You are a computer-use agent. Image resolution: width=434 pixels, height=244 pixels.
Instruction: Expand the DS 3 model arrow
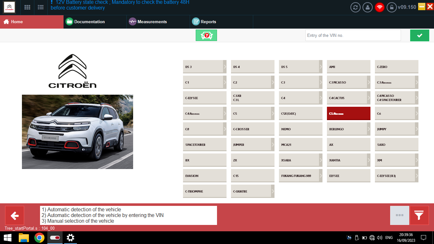tap(225, 67)
